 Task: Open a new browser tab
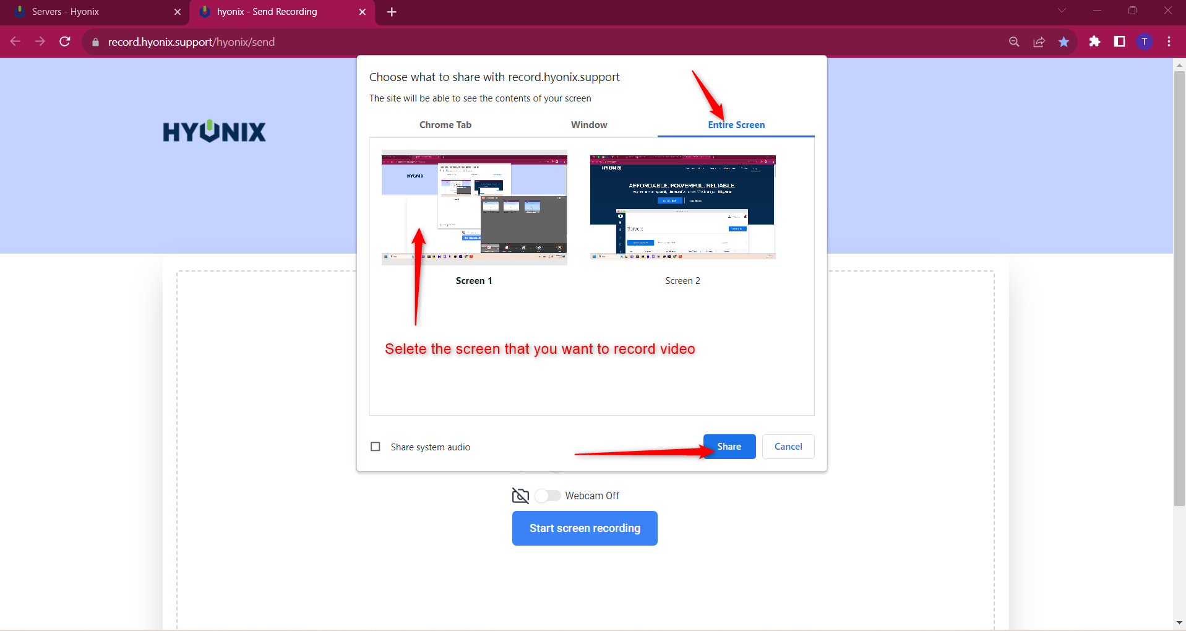[392, 12]
